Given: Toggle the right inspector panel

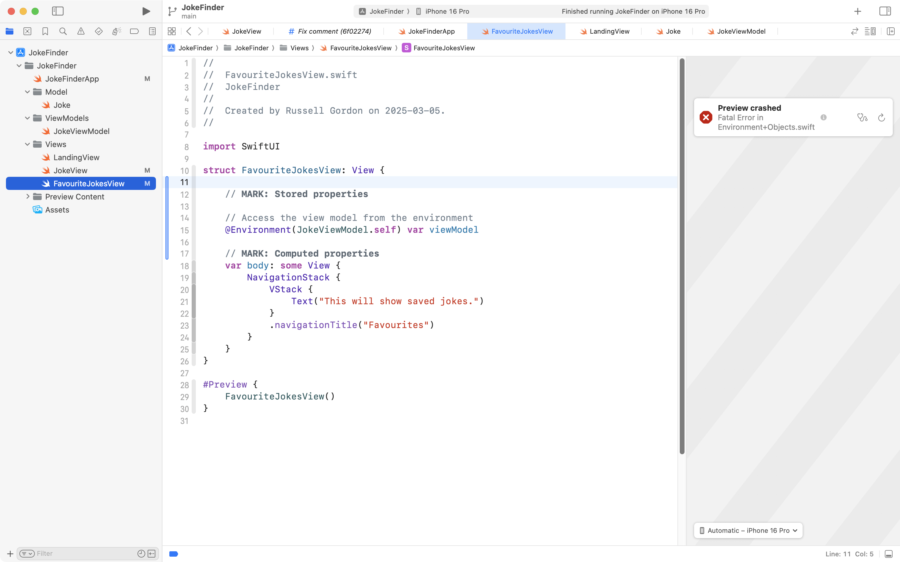Looking at the screenshot, I should point(885,11).
